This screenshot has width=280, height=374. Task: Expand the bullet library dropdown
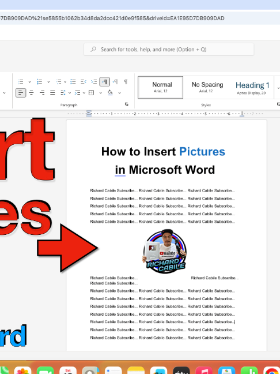pos(29,82)
